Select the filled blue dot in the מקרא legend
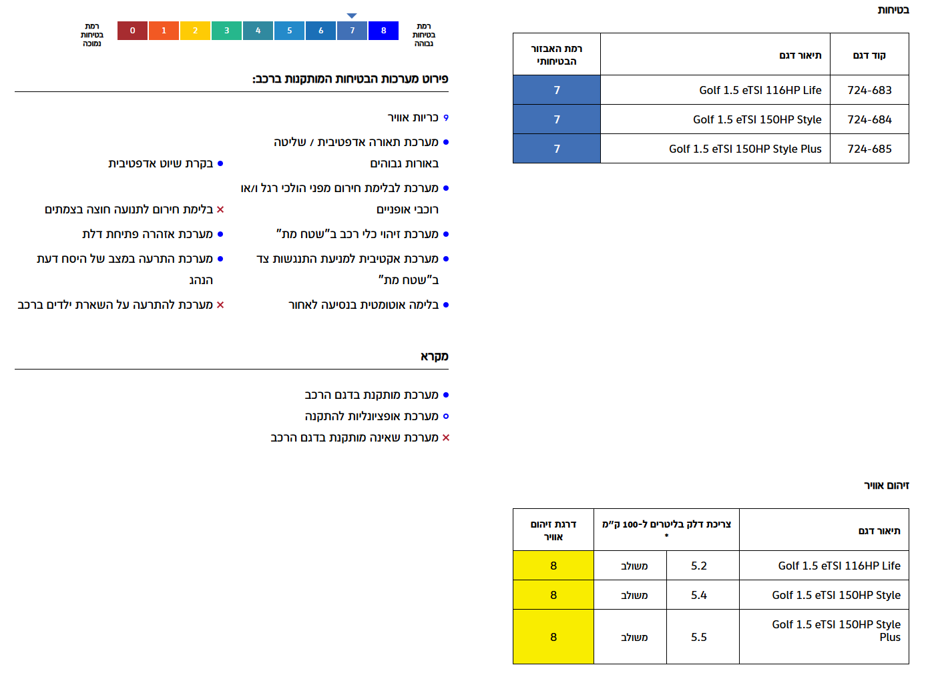This screenshot has height=679, width=932. tap(446, 395)
